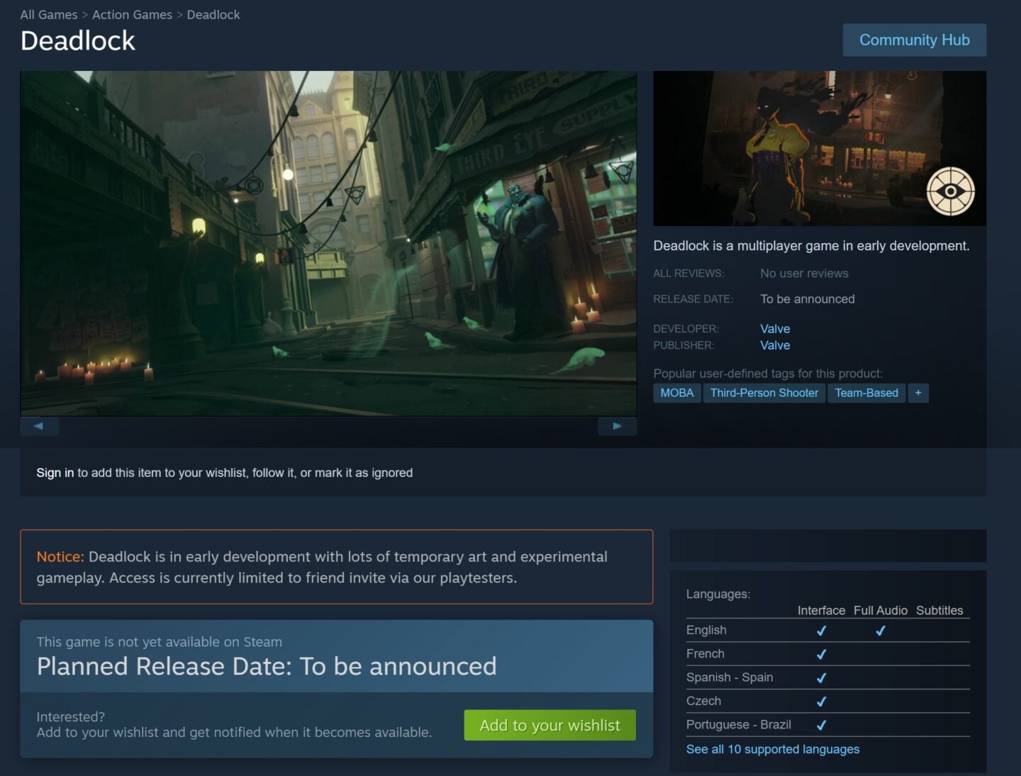Open Action Games from the breadcrumb trail

(132, 14)
